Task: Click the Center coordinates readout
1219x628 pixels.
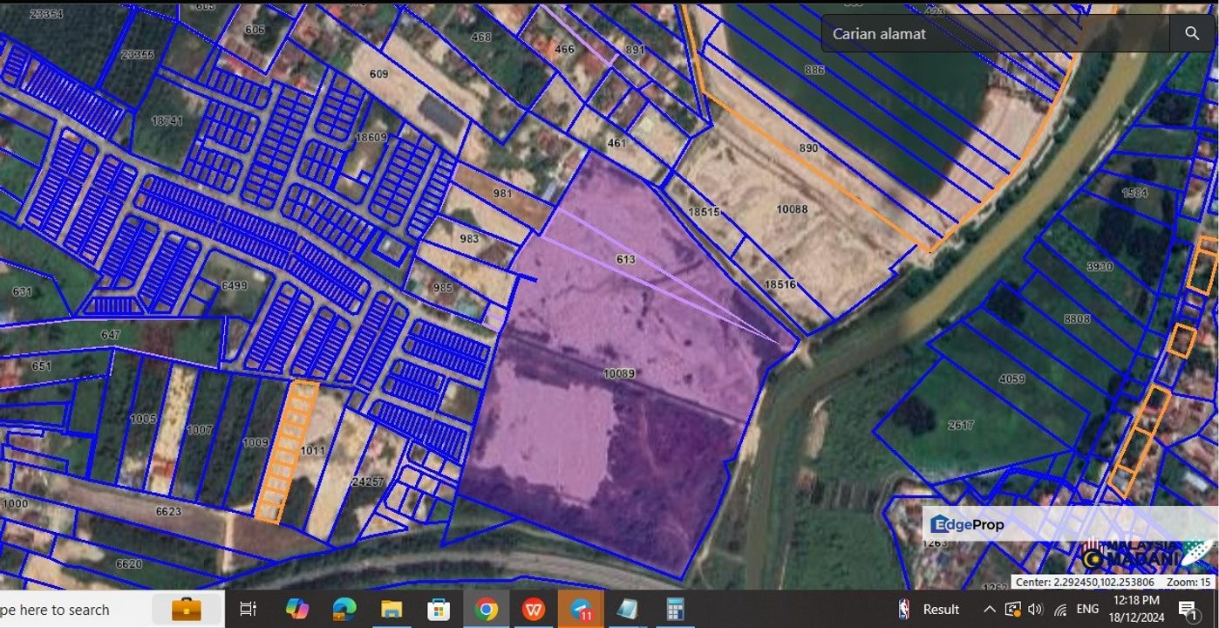Action: point(1084,582)
